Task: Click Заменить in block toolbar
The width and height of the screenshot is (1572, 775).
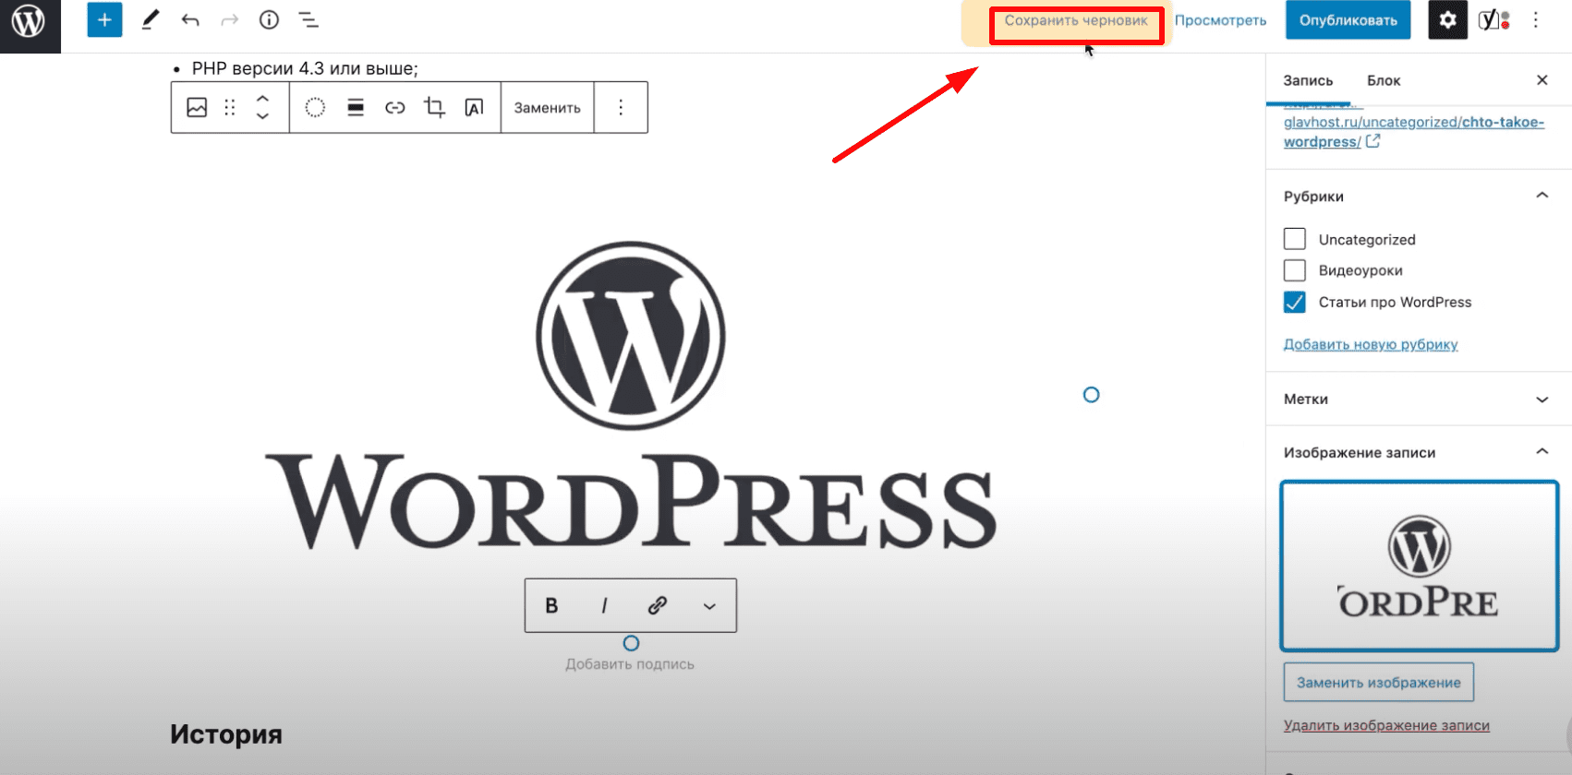Action: [548, 107]
